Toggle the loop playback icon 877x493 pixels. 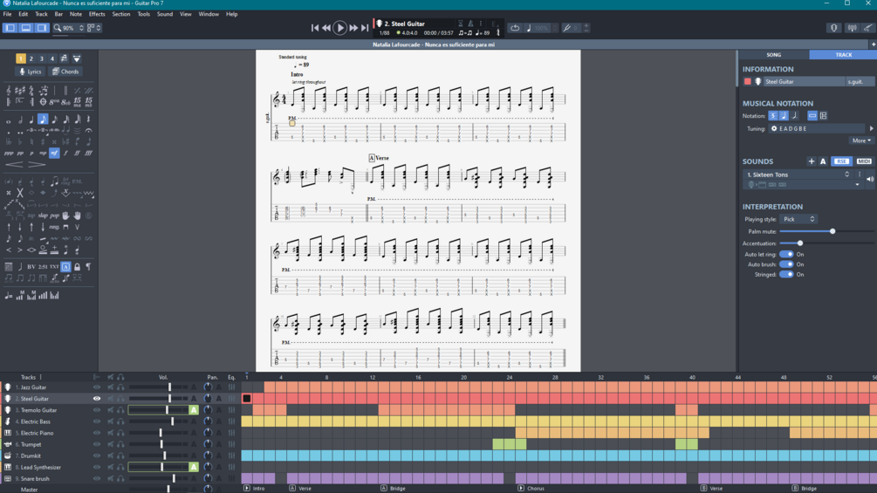click(x=515, y=27)
